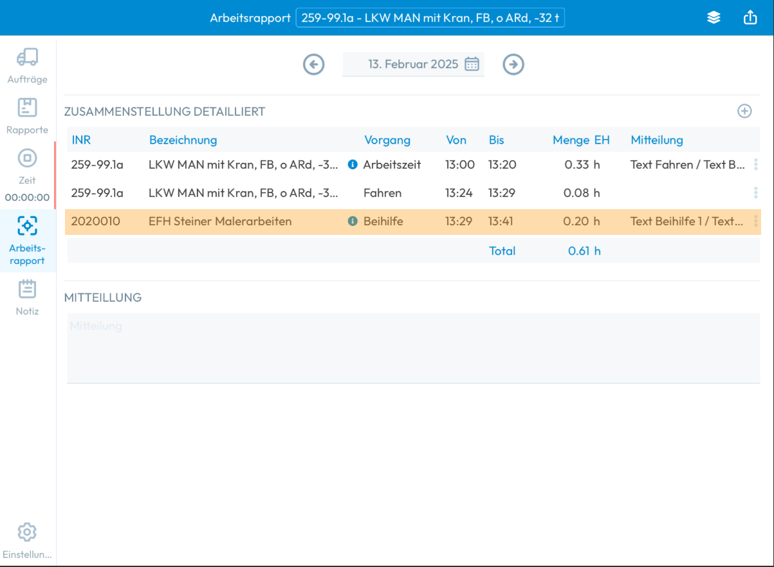The height and width of the screenshot is (567, 774).
Task: Open the Notiz sidebar section
Action: coord(27,297)
